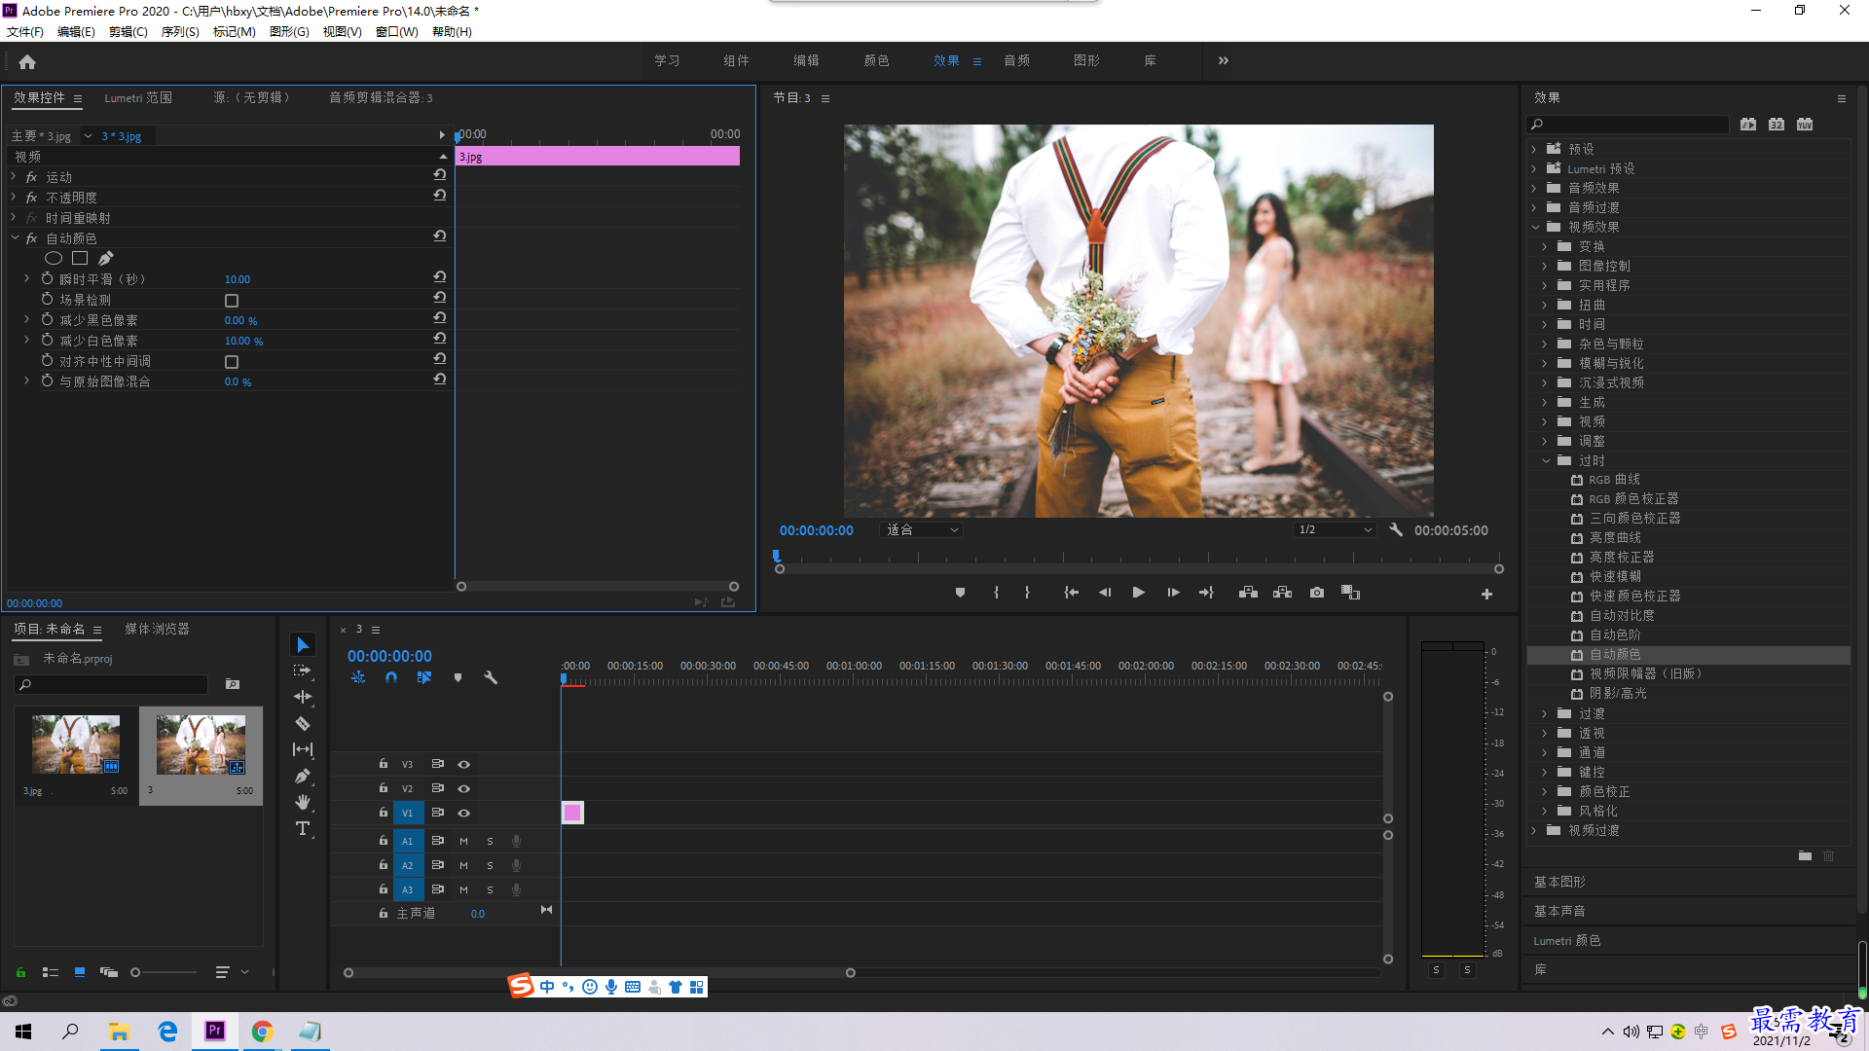Open program monitor settings wrench
Image resolution: width=1869 pixels, height=1051 pixels.
1396,530
